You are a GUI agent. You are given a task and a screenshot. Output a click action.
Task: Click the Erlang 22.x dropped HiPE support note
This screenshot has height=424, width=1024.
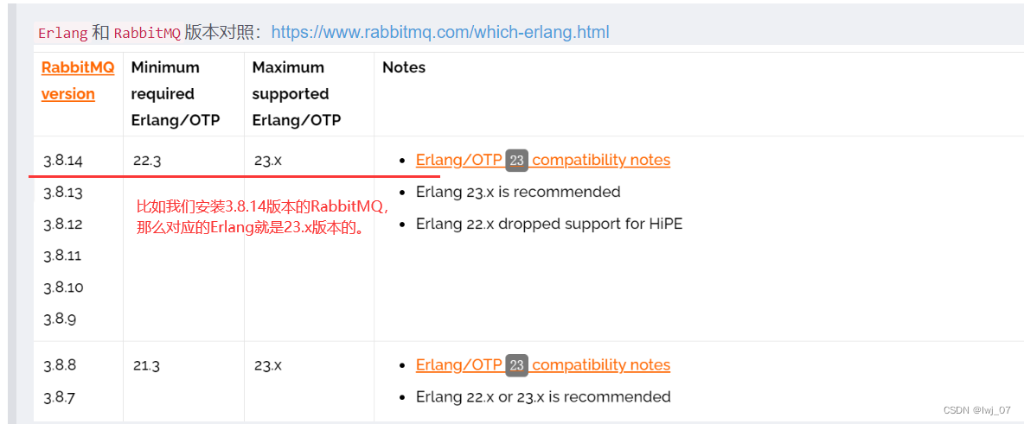[x=549, y=225]
